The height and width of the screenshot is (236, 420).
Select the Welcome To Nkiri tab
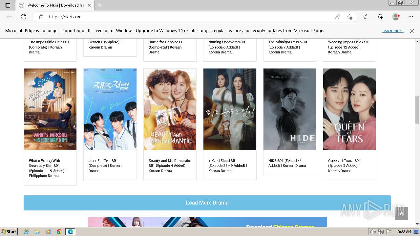pos(55,5)
